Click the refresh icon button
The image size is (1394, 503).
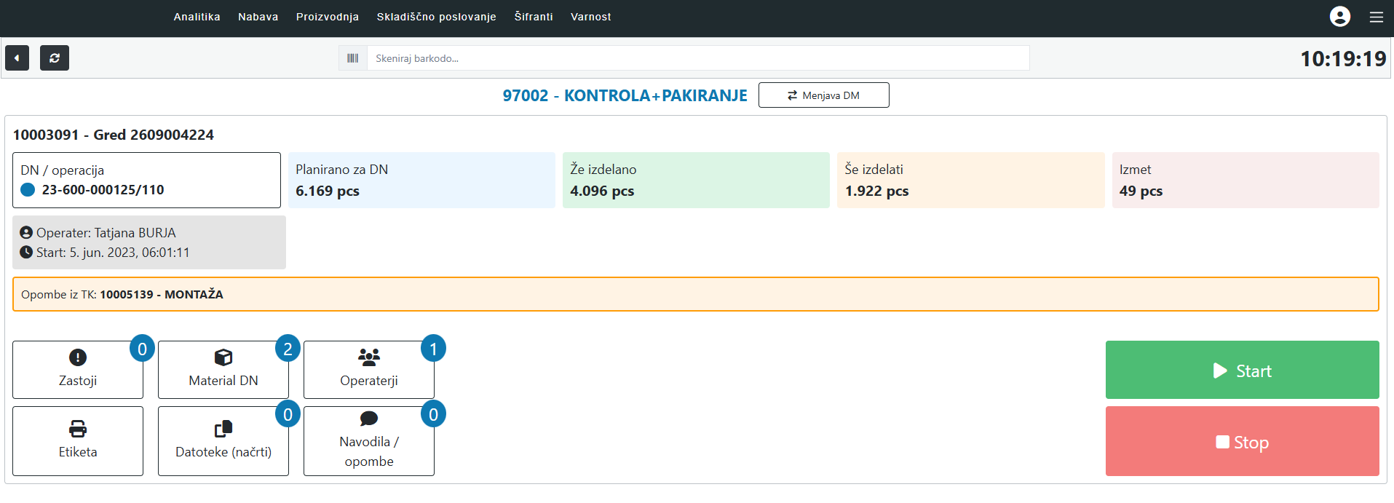(x=55, y=58)
